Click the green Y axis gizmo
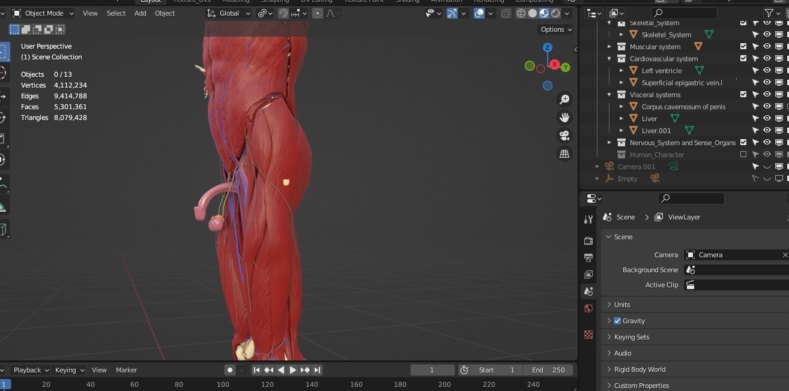Viewport: 789px width, 391px height. pyautogui.click(x=566, y=67)
